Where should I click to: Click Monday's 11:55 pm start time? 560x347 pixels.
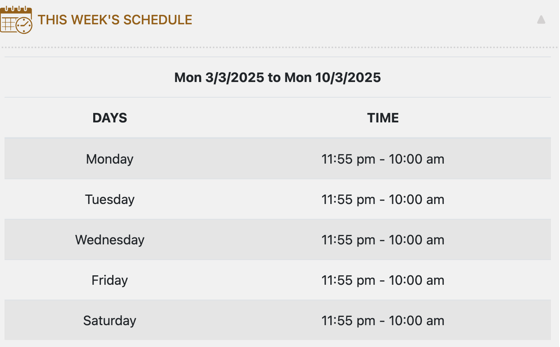(348, 159)
